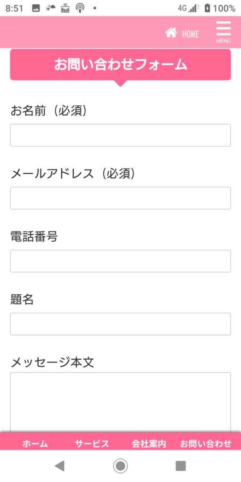
Task: Click inside the メッセージ本文 text area
Action: point(120,402)
